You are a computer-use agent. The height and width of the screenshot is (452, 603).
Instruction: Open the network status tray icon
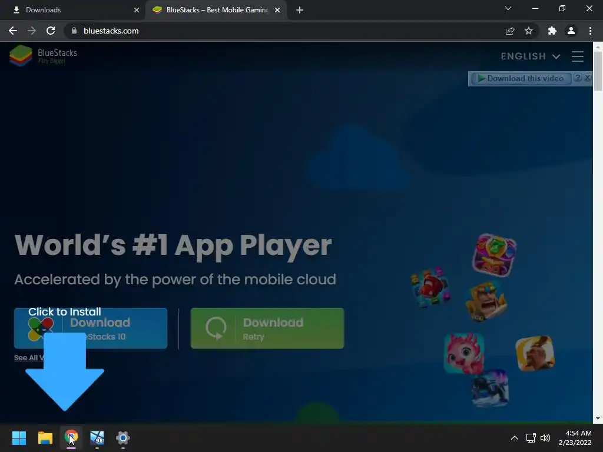tap(531, 438)
